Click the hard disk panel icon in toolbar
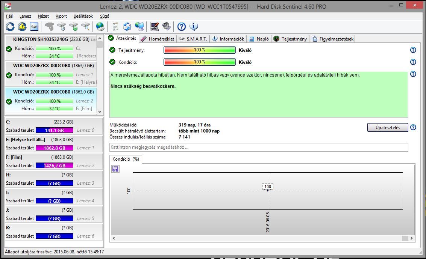This screenshot has height=259, width=426. (34, 27)
